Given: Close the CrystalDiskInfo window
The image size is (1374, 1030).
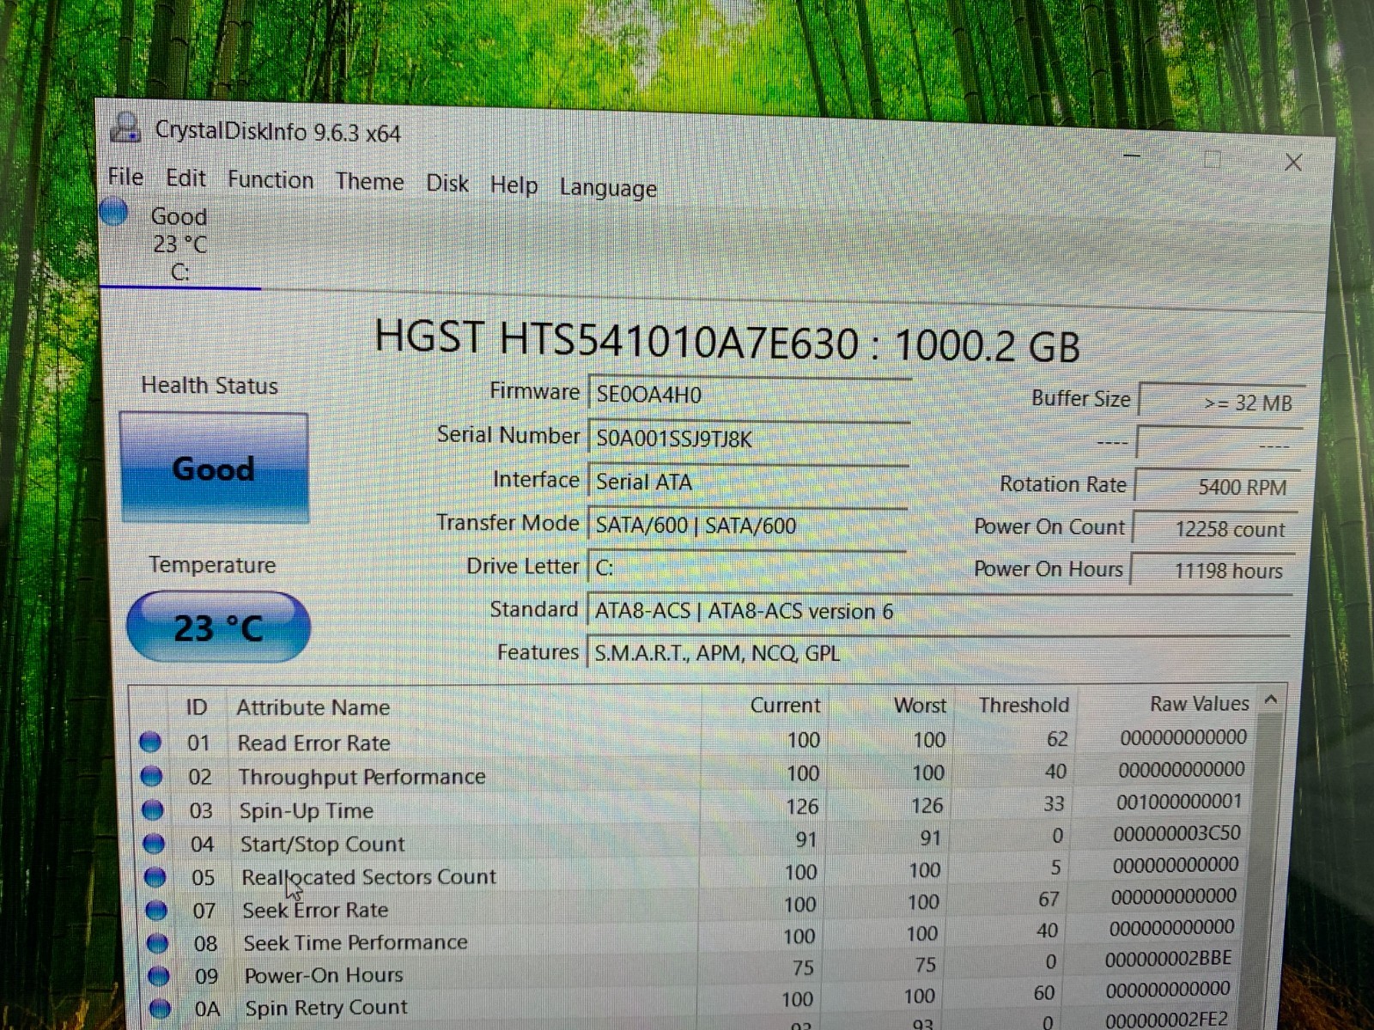Looking at the screenshot, I should point(1293,162).
